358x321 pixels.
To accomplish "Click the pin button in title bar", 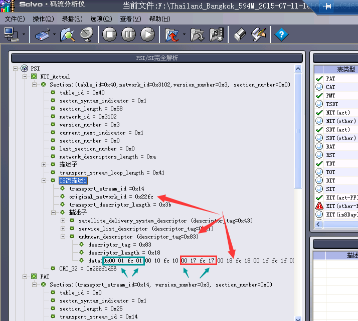I will coord(327,6).
